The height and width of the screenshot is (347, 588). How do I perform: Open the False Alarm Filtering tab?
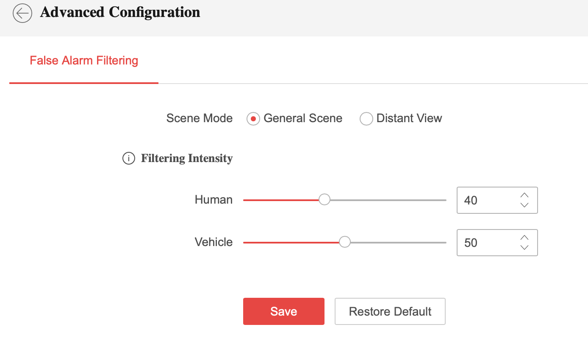[x=84, y=61]
